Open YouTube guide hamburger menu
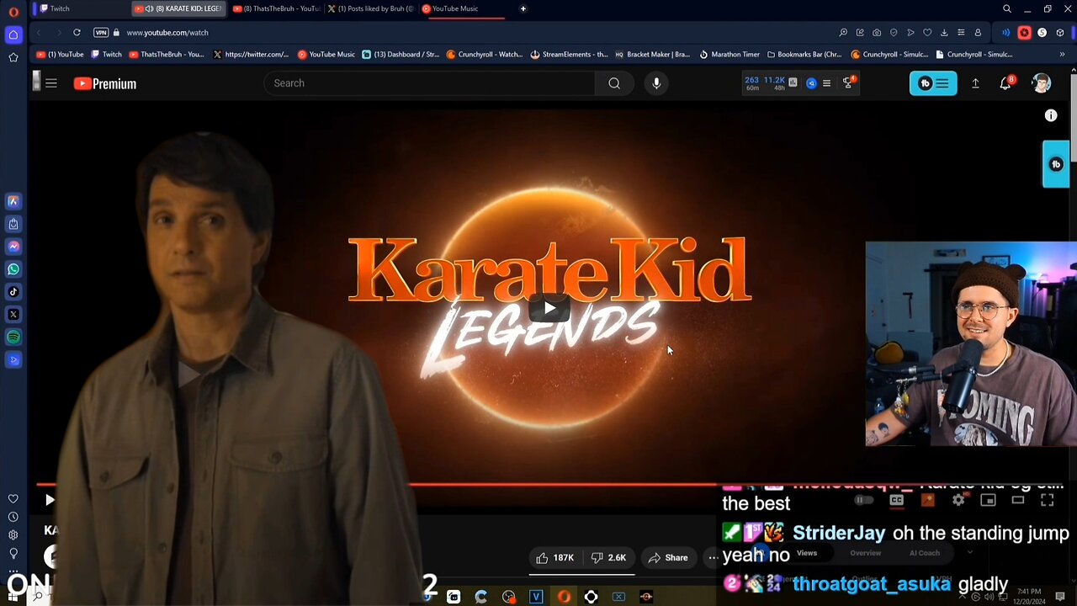1077x606 pixels. 51,83
